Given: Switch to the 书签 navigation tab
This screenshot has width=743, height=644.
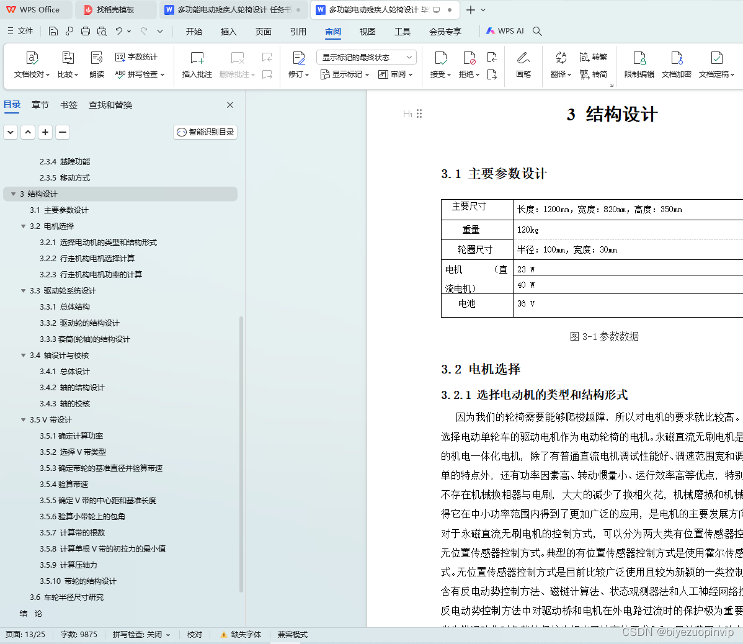Looking at the screenshot, I should coord(69,105).
